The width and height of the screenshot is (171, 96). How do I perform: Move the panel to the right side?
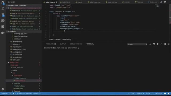tap(165, 44)
